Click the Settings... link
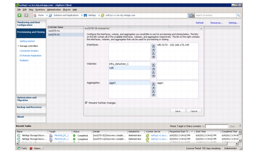The image size is (266, 155). coord(234,23)
